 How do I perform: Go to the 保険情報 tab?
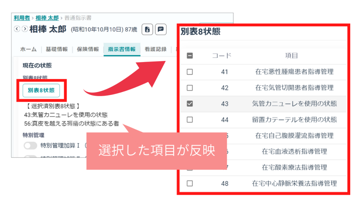88,49
